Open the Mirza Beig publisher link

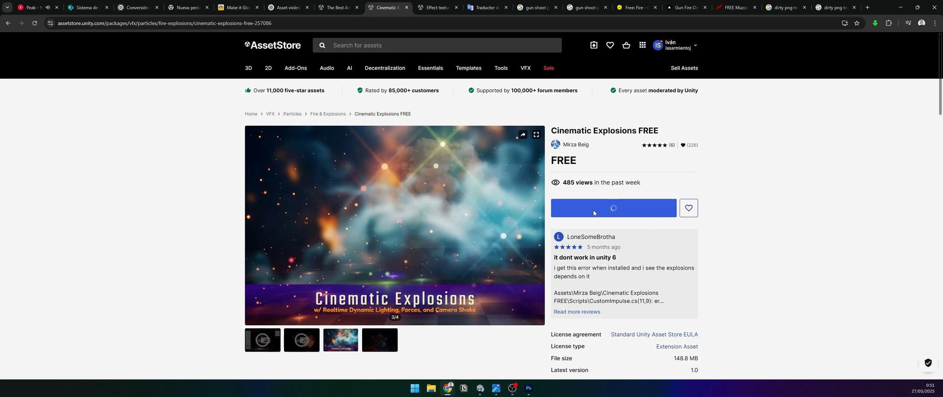tap(576, 145)
